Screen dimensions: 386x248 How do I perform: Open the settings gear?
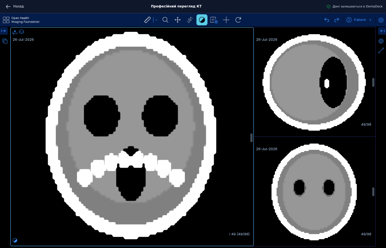click(381, 20)
